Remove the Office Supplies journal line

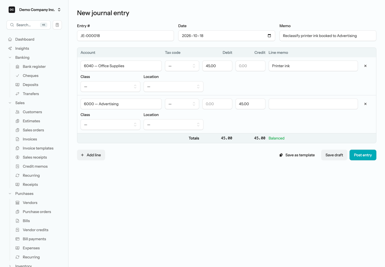point(365,66)
